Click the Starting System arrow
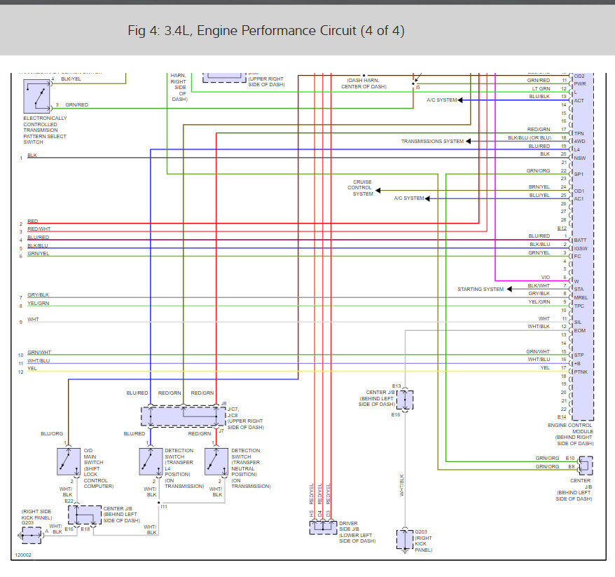 [509, 290]
